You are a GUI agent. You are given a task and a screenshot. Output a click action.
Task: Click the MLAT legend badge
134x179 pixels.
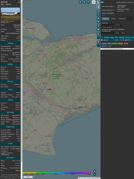point(120,44)
